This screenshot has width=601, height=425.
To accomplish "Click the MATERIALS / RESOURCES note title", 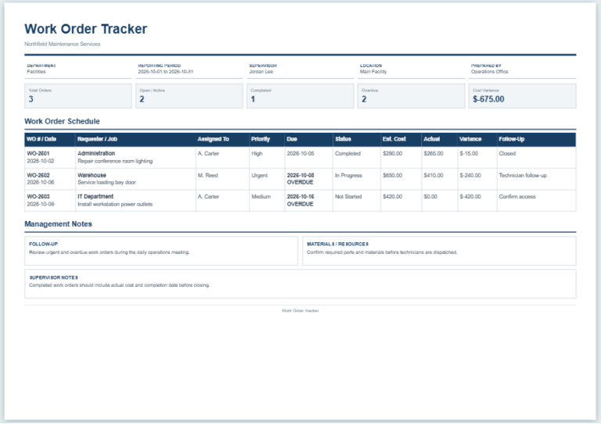I will point(338,244).
